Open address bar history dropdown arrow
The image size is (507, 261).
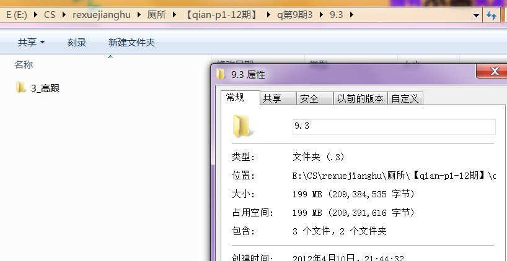(477, 15)
